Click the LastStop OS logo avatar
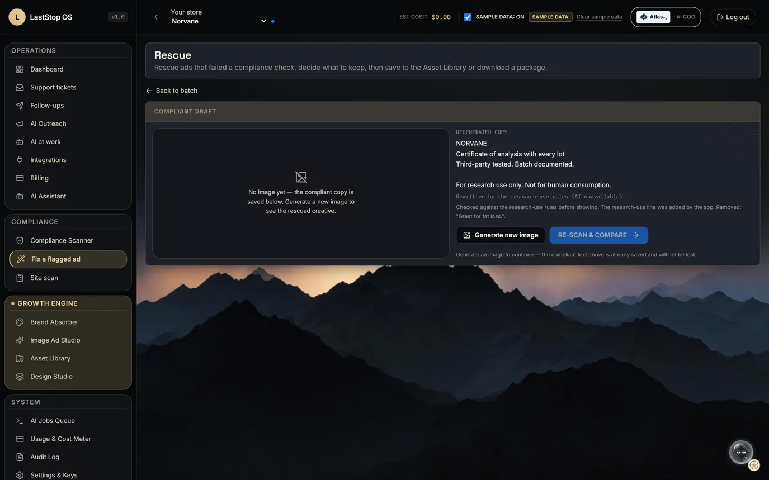 pos(17,17)
